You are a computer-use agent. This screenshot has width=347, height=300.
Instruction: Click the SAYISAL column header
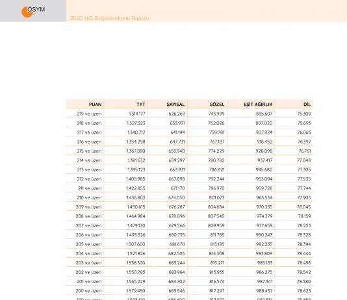tap(175, 105)
